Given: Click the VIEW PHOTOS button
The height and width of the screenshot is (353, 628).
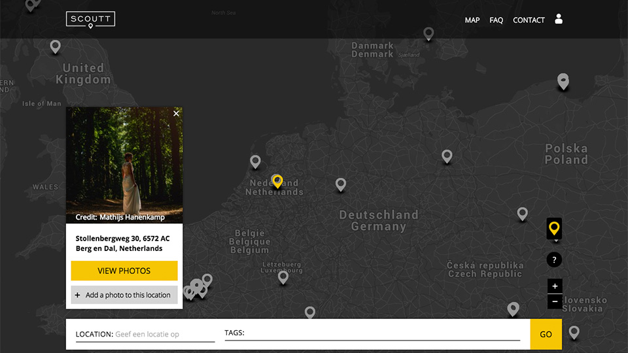Looking at the screenshot, I should tap(124, 271).
